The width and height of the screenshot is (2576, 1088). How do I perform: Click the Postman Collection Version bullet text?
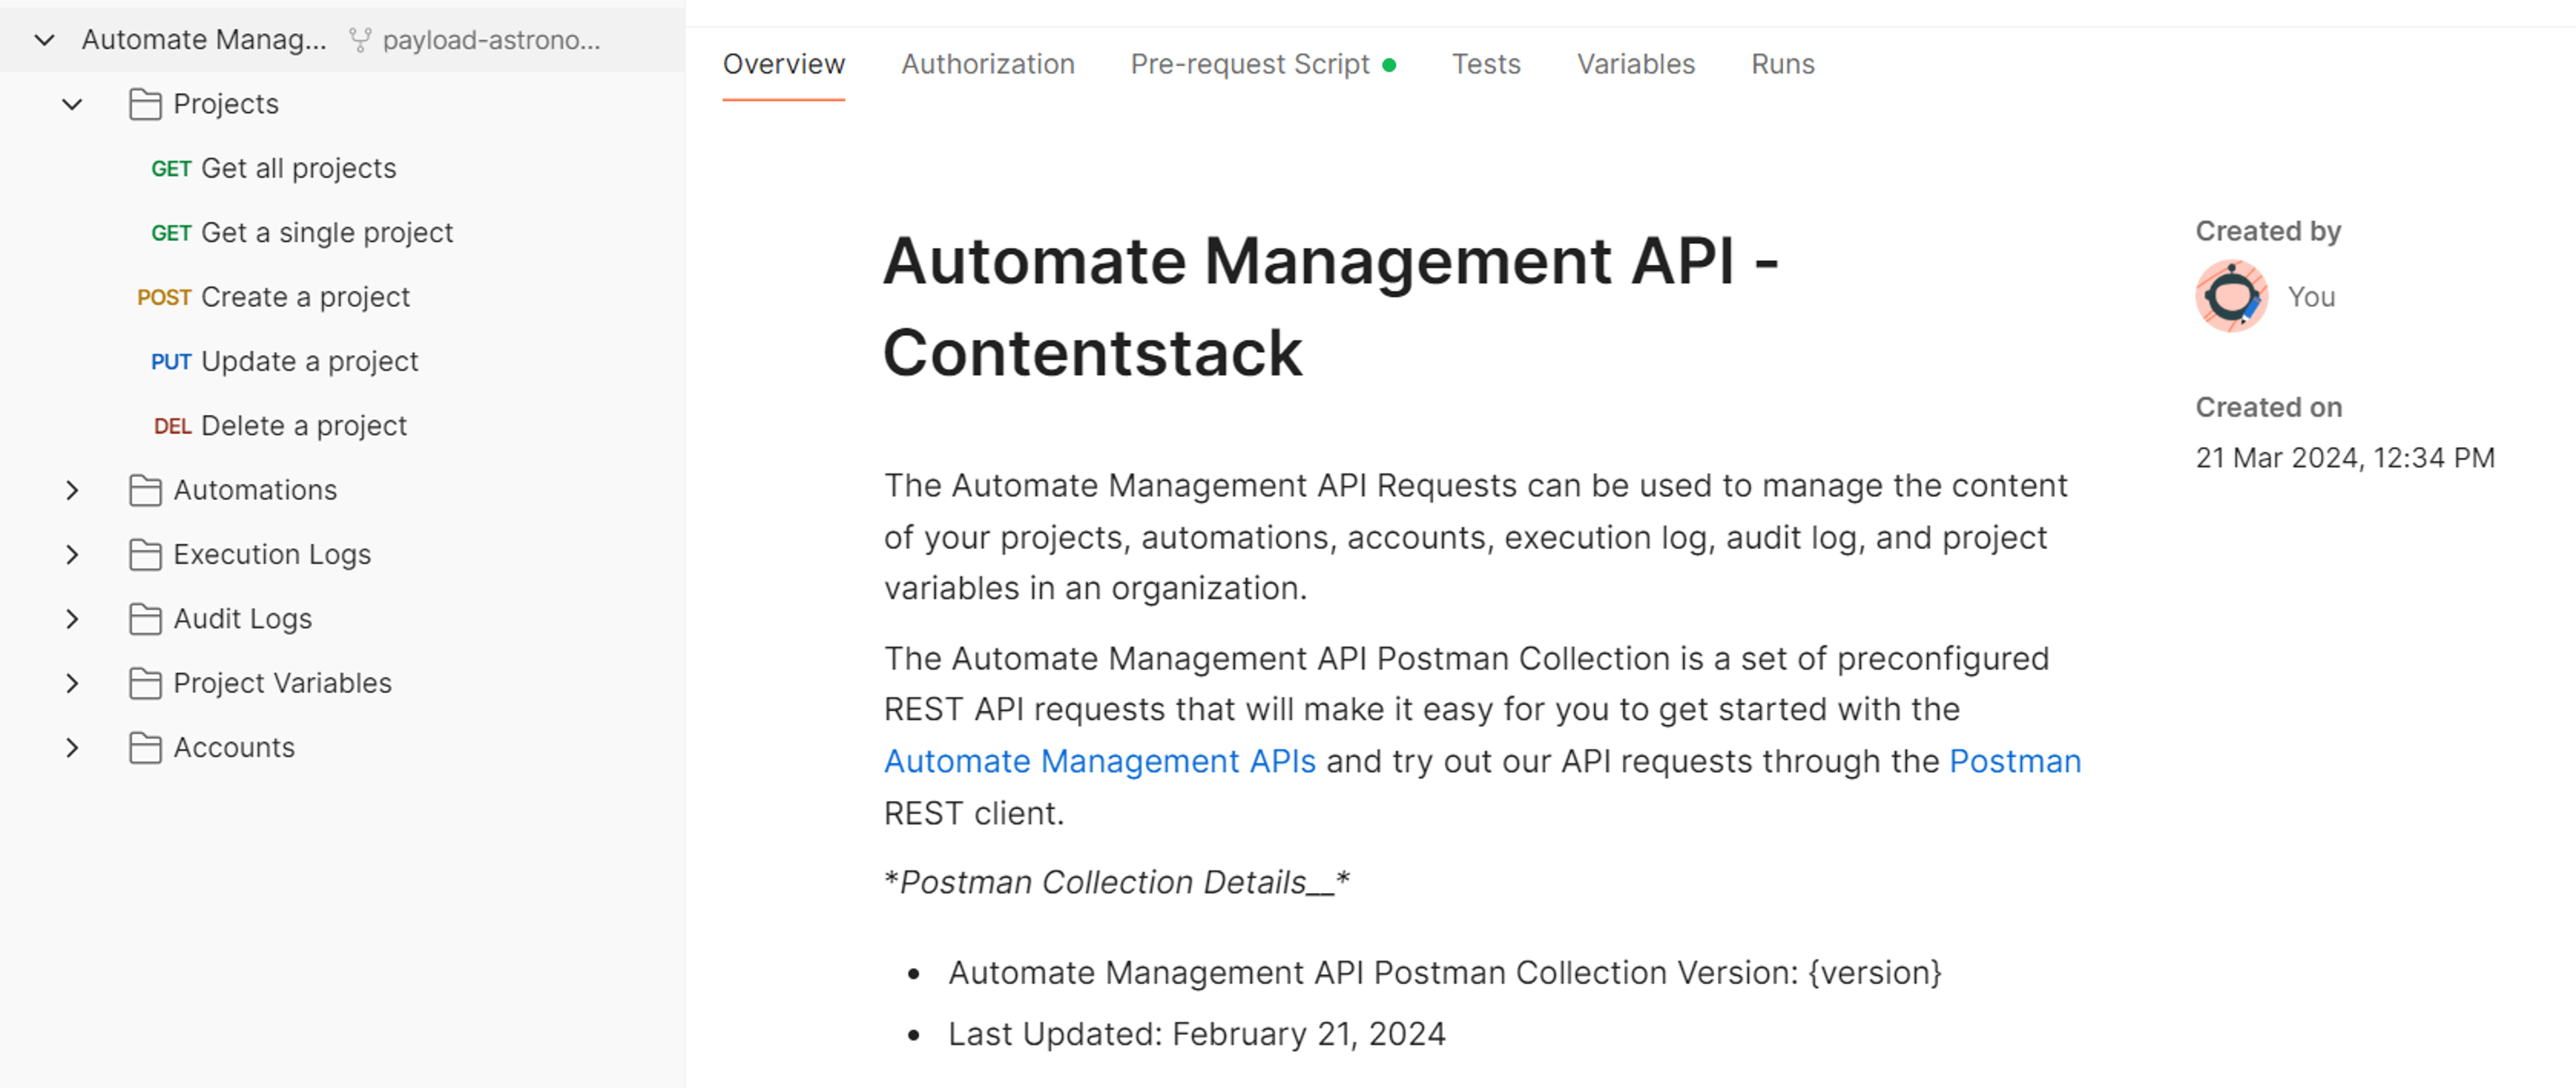1444,973
